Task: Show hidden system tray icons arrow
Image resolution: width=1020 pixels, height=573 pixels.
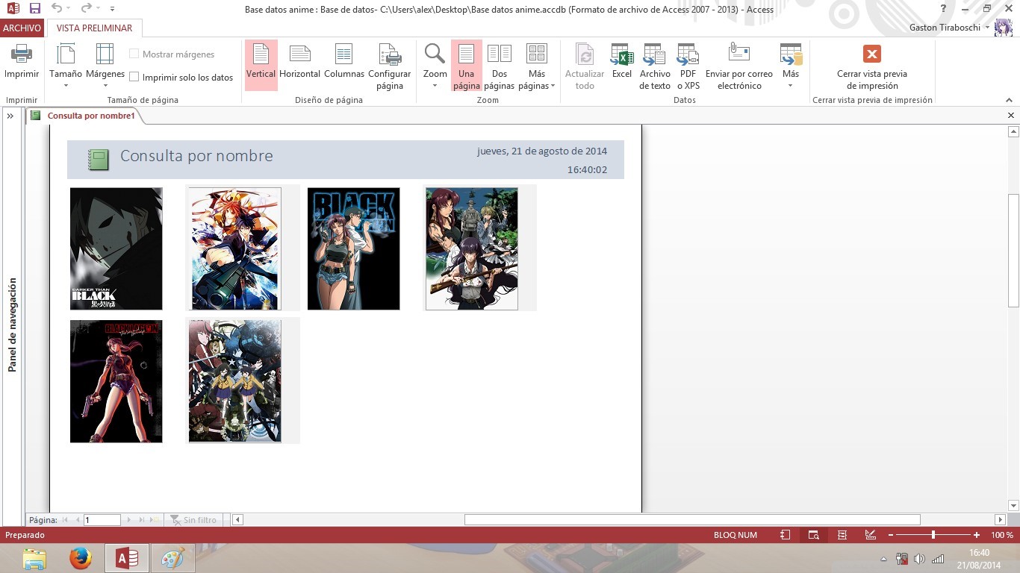Action: [884, 559]
